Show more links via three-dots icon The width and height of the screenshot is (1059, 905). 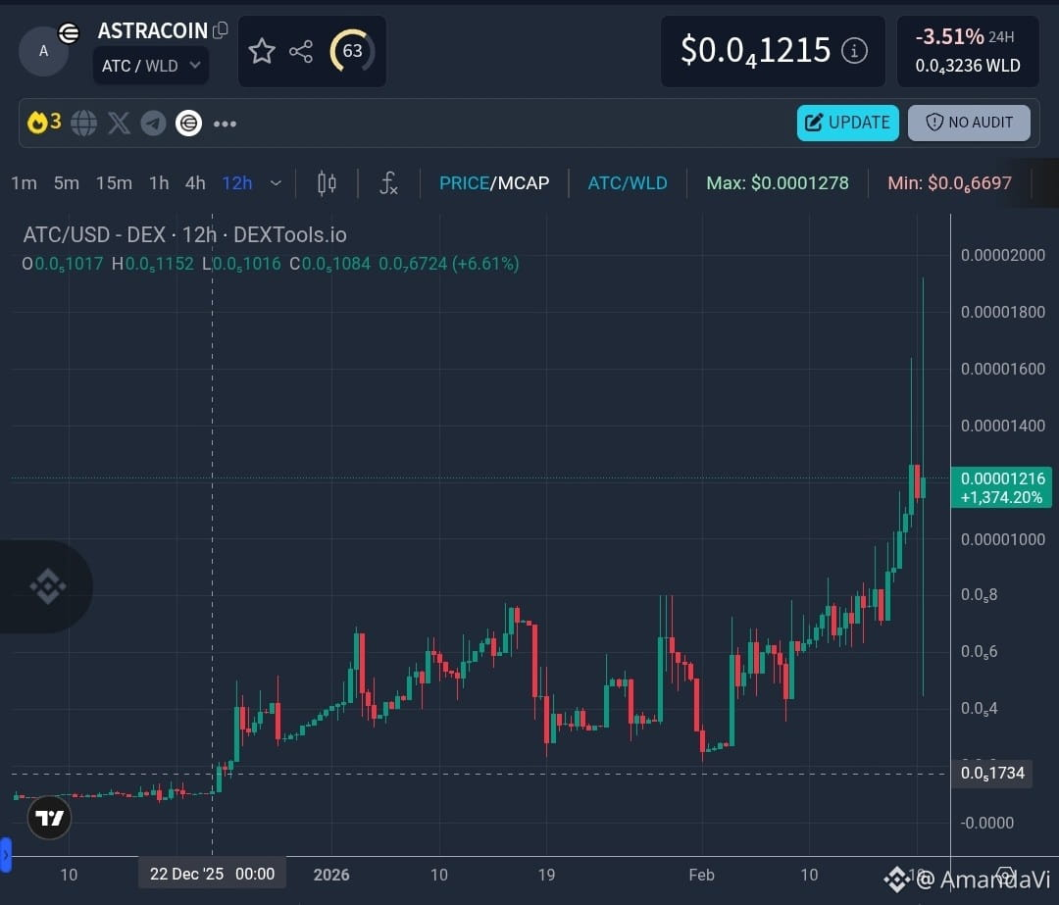(x=225, y=124)
